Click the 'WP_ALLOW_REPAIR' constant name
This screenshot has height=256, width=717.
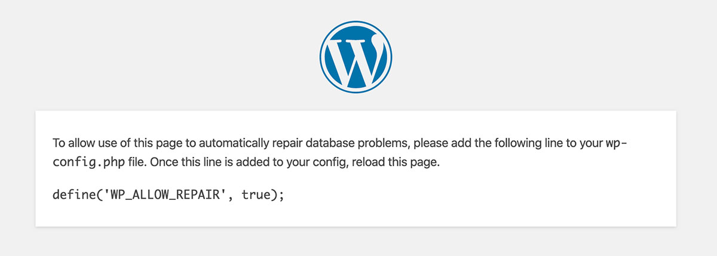coord(161,195)
